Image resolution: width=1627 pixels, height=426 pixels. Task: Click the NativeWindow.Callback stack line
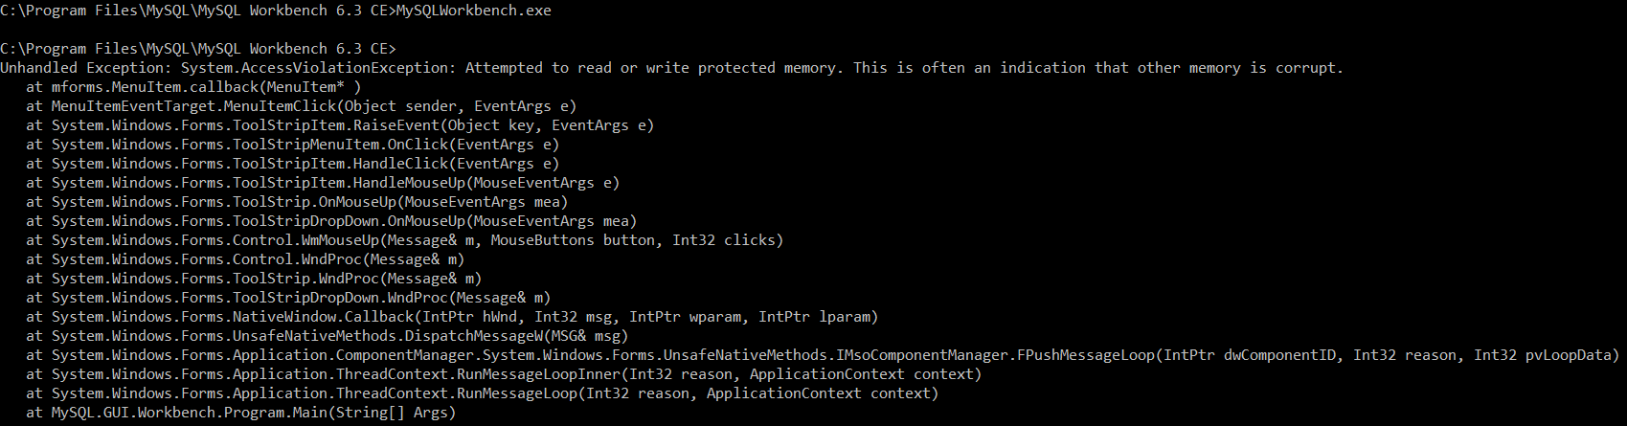pyautogui.click(x=452, y=317)
